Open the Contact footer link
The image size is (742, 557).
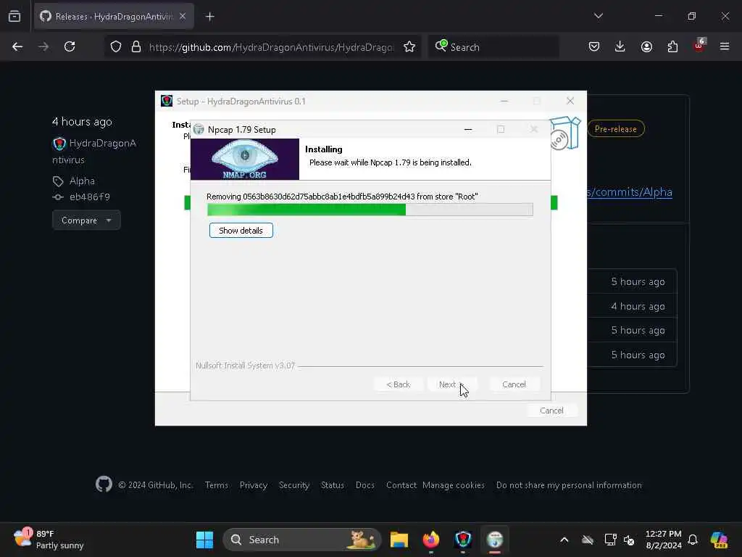(x=401, y=485)
